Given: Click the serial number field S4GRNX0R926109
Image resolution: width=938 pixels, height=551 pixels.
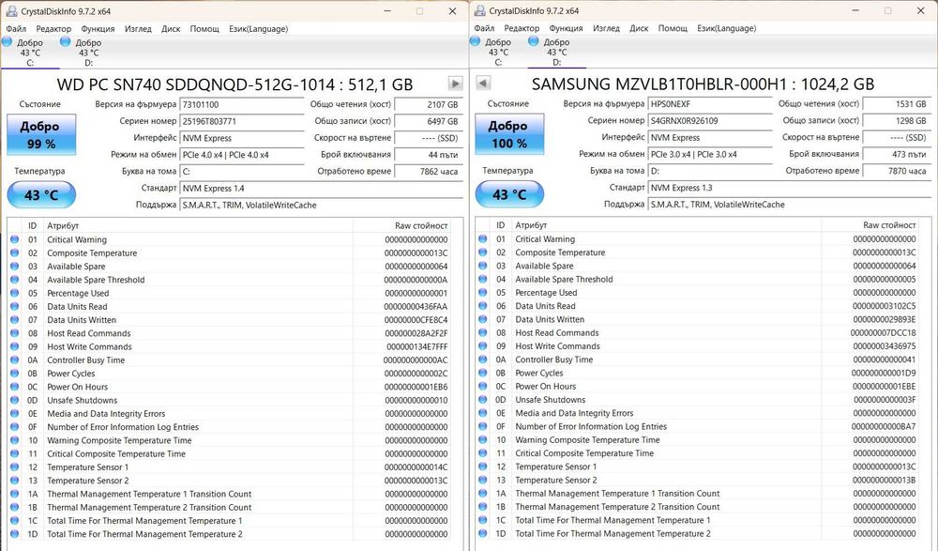Looking at the screenshot, I should (711, 120).
